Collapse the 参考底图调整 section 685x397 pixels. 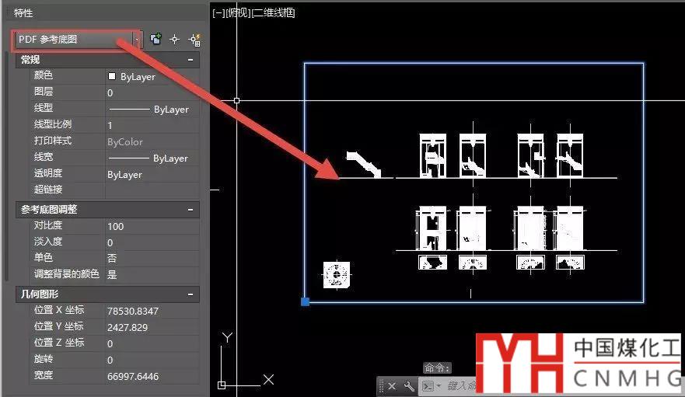(x=190, y=210)
